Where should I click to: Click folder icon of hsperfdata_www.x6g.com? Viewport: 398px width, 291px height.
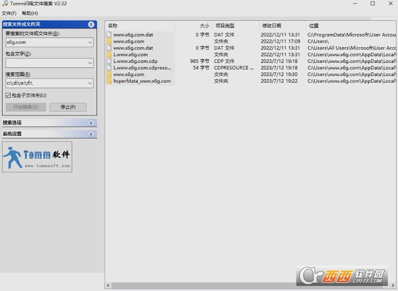109,81
